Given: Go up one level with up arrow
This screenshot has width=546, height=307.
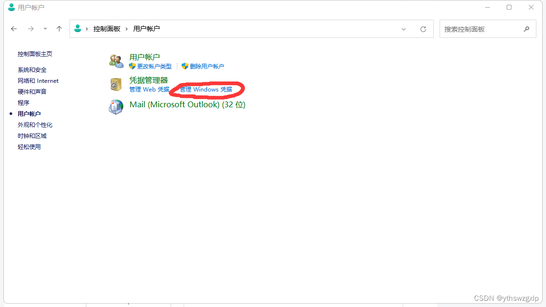Looking at the screenshot, I should (x=59, y=29).
